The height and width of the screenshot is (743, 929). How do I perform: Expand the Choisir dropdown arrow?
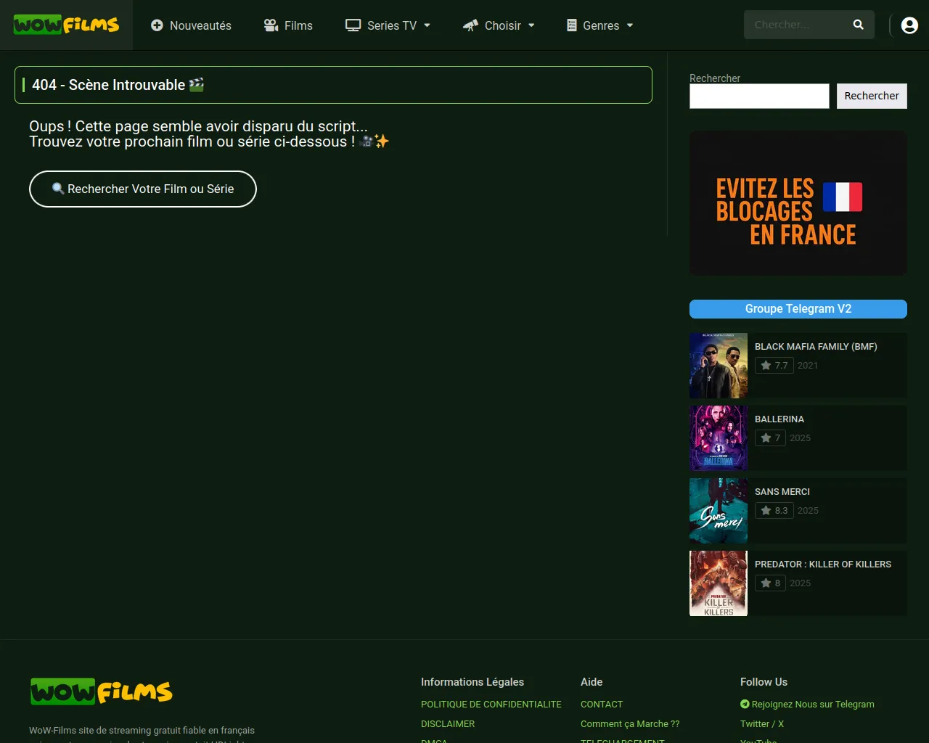tap(531, 25)
